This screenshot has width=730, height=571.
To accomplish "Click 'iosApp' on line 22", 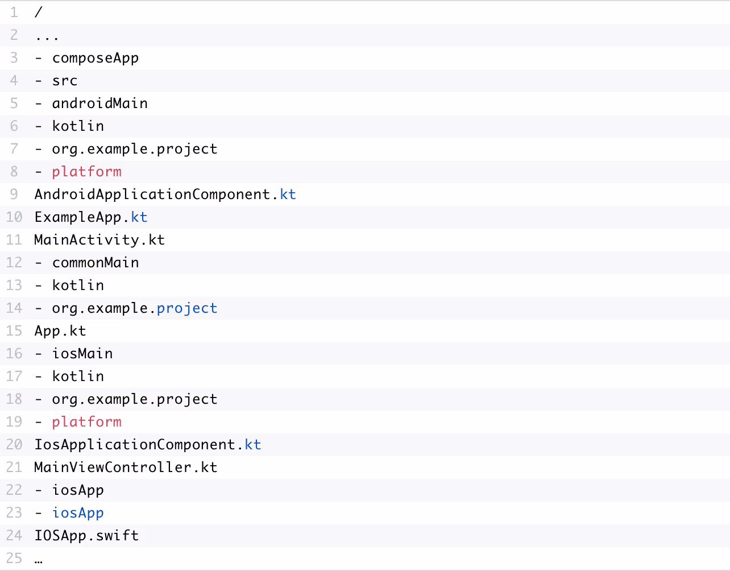I will coord(78,490).
